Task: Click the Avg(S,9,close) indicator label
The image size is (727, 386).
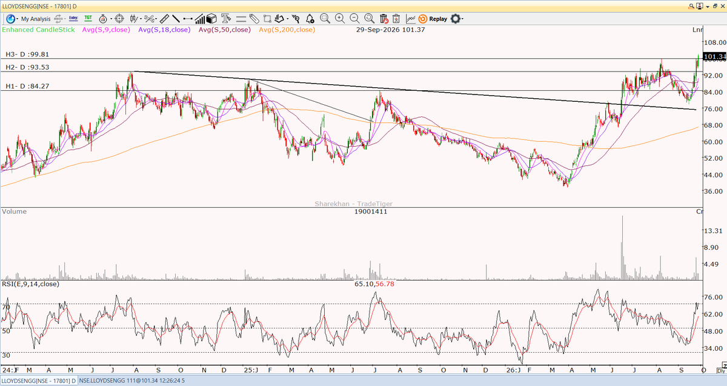Action: pos(105,29)
